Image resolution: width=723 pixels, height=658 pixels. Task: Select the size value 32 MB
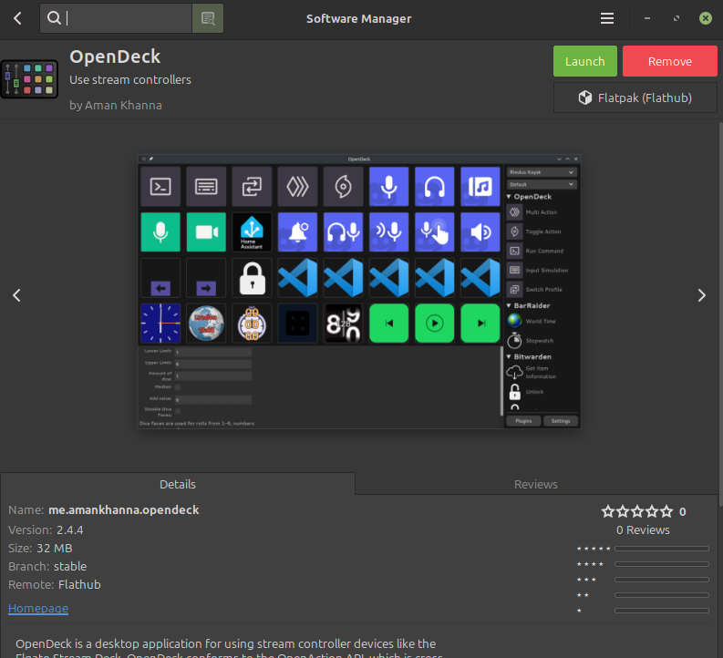tap(55, 549)
